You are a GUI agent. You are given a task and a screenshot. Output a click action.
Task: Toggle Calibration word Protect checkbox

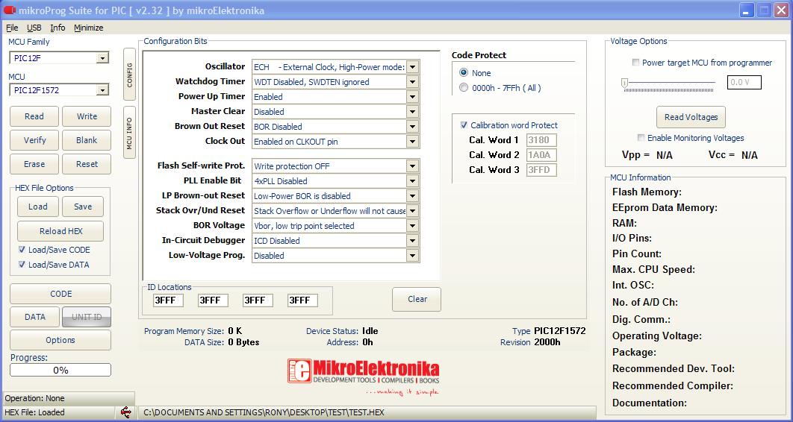[464, 125]
